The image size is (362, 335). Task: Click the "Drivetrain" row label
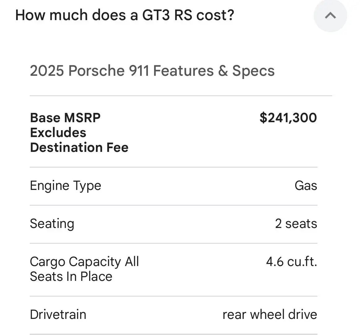[58, 315]
